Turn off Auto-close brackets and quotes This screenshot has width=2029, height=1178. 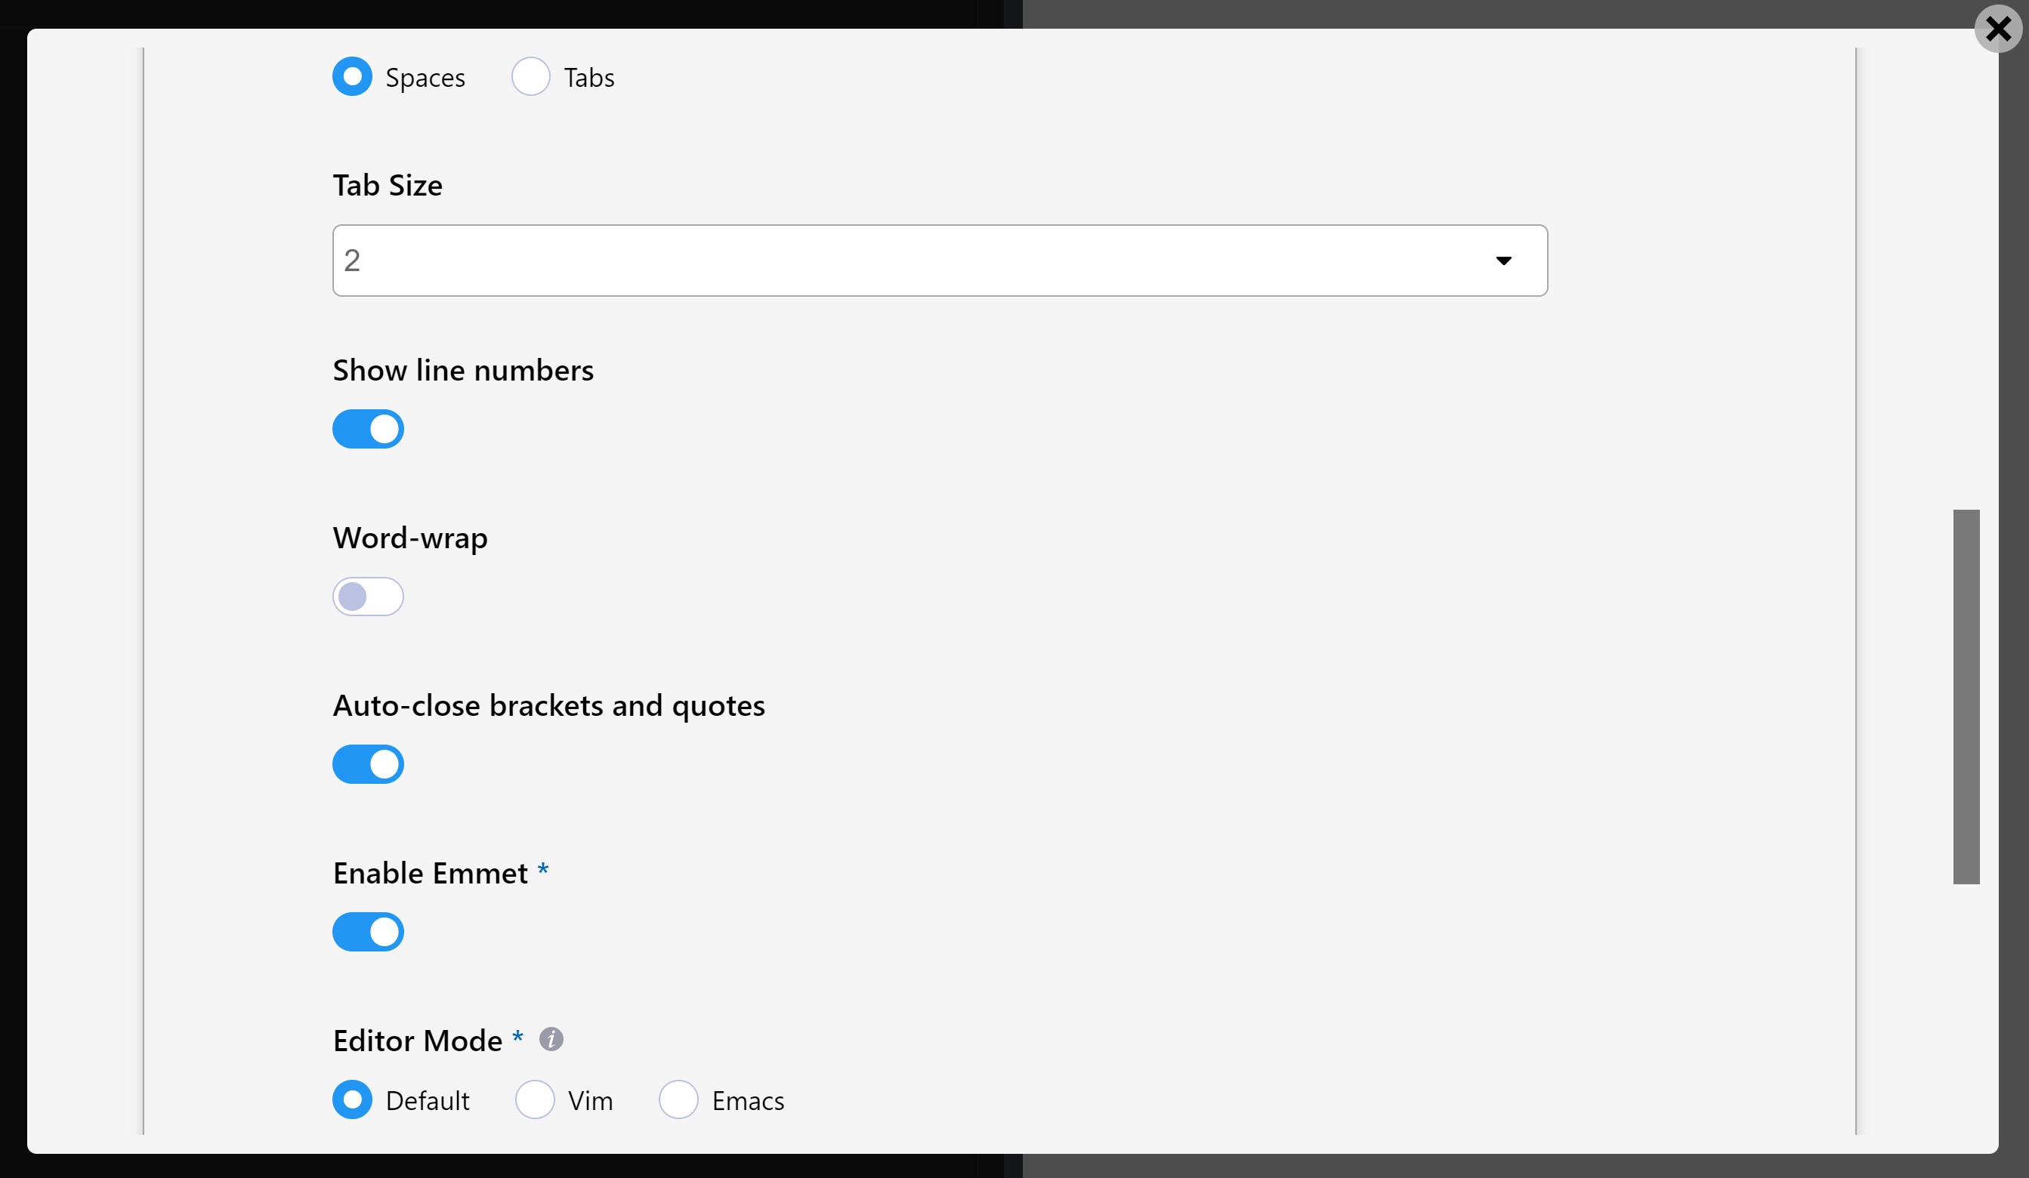click(x=368, y=763)
